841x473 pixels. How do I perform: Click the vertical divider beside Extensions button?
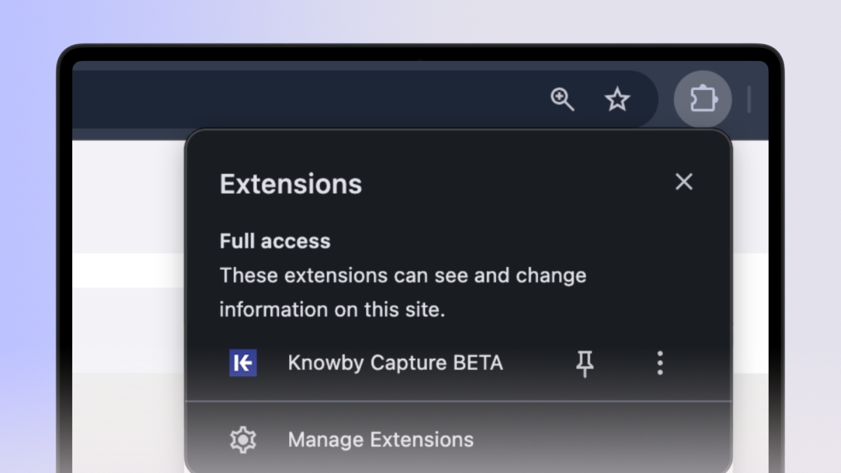[749, 100]
